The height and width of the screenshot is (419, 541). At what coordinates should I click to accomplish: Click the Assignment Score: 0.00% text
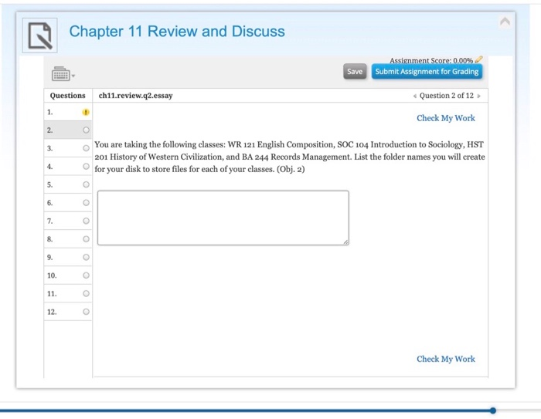(431, 60)
